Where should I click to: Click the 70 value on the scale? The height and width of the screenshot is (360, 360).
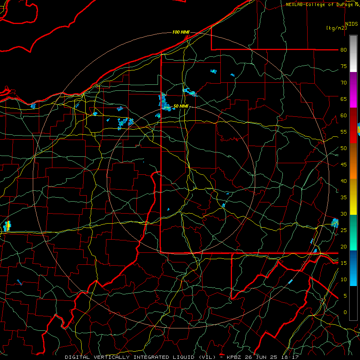coord(344,83)
